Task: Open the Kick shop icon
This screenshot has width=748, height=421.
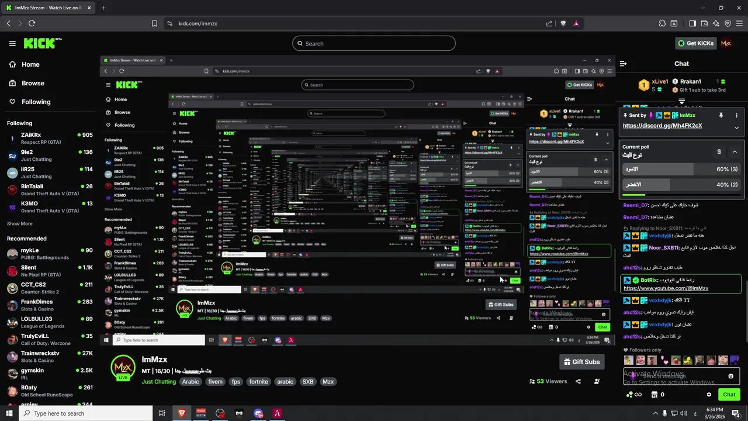Action: (654, 395)
